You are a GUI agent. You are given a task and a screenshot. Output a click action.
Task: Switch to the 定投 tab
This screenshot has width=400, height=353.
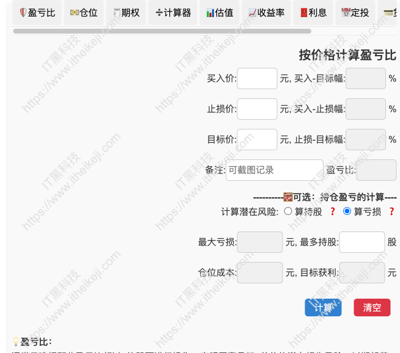tap(355, 13)
